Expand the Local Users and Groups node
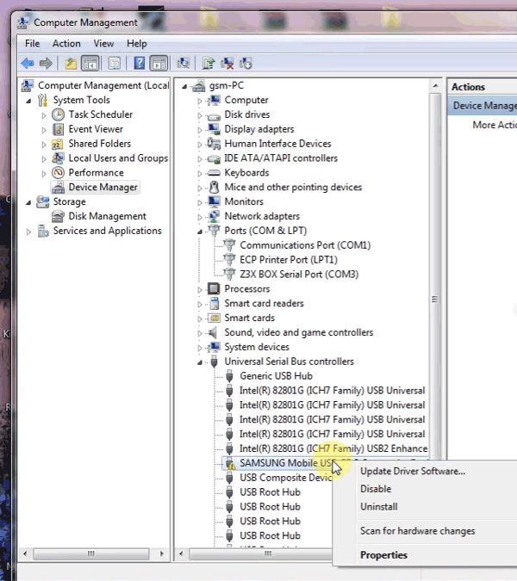517x581 pixels. 44,159
